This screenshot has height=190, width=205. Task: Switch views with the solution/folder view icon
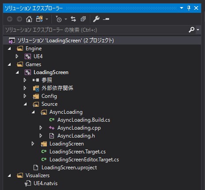tap(39, 19)
